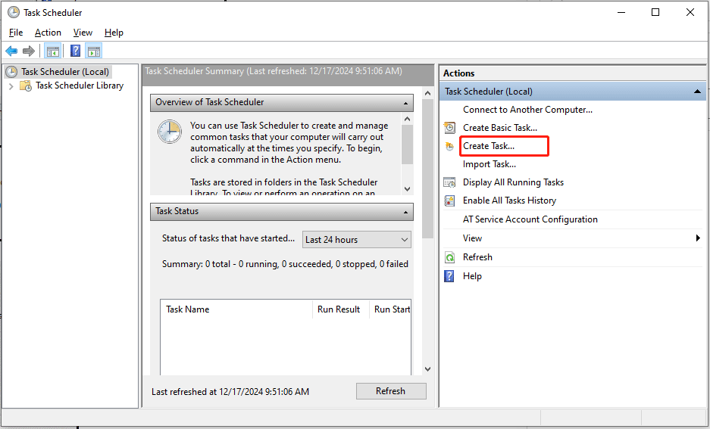
Task: Click the overview text scroll-up arrow
Action: pyautogui.click(x=407, y=120)
